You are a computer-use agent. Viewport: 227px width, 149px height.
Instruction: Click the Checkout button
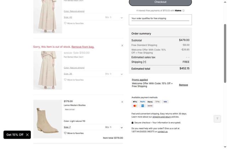pos(160,2)
